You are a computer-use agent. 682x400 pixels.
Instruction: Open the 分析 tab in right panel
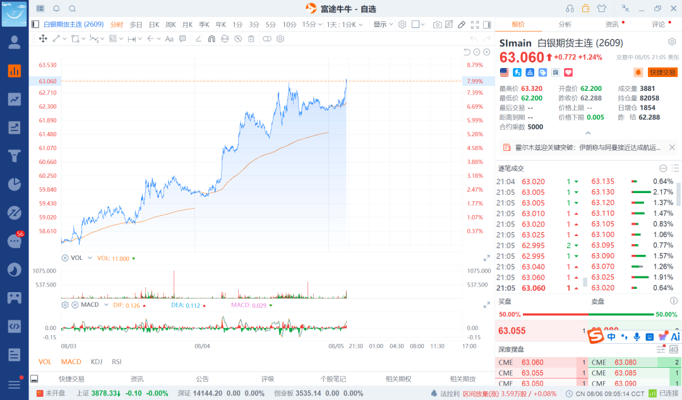565,25
